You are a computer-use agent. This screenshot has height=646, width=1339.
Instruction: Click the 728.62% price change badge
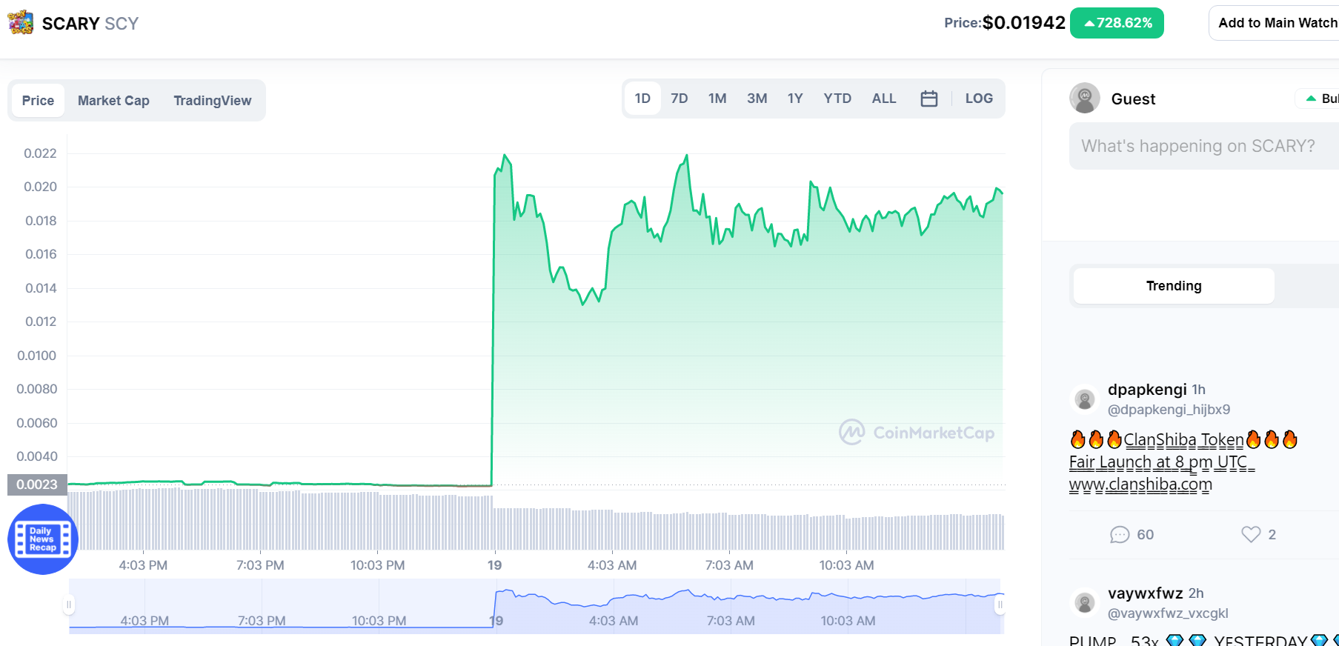[1117, 23]
